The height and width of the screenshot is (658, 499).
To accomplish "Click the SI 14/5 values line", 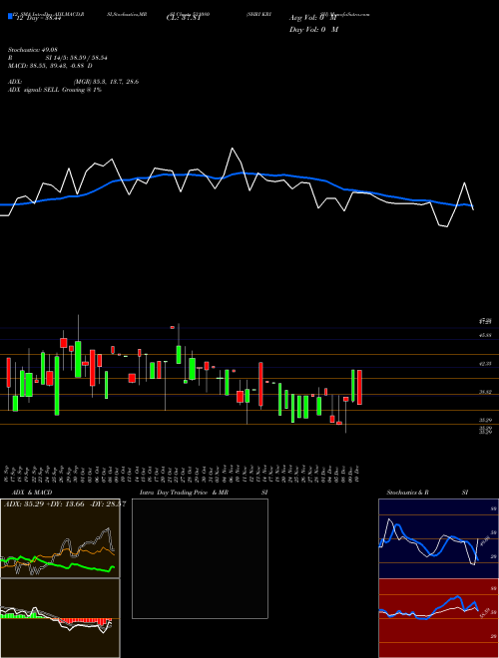I will pyautogui.click(x=58, y=58).
